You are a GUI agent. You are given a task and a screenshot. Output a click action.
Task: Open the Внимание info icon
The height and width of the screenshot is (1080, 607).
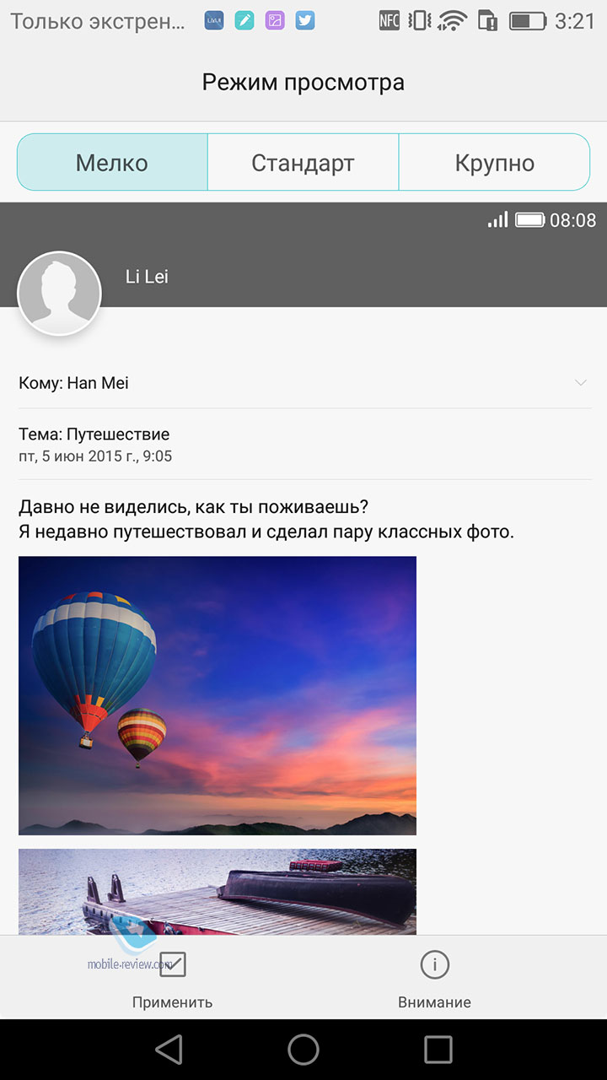435,964
